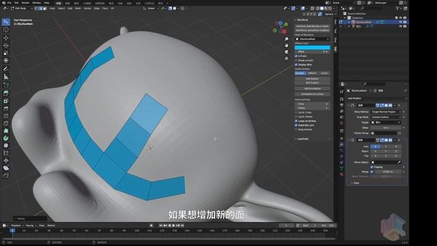Viewport: 437px width, 246px height.
Task: Select the Rotate tool
Action: (x=6, y=45)
